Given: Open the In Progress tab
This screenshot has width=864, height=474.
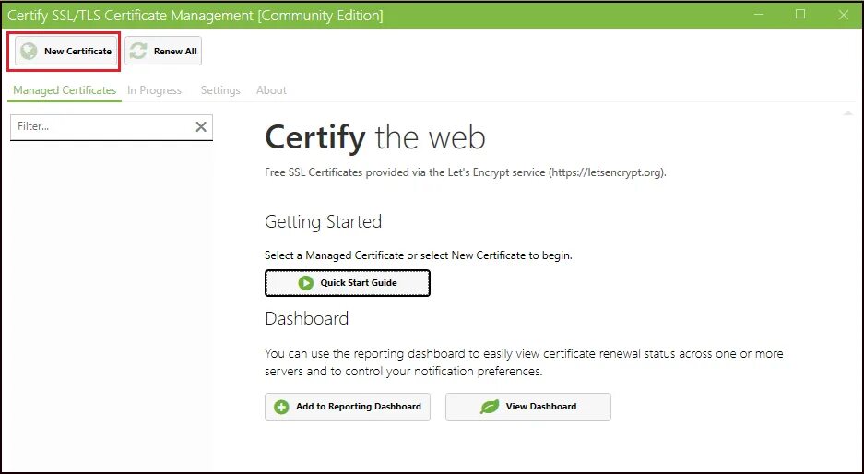Looking at the screenshot, I should pos(154,90).
